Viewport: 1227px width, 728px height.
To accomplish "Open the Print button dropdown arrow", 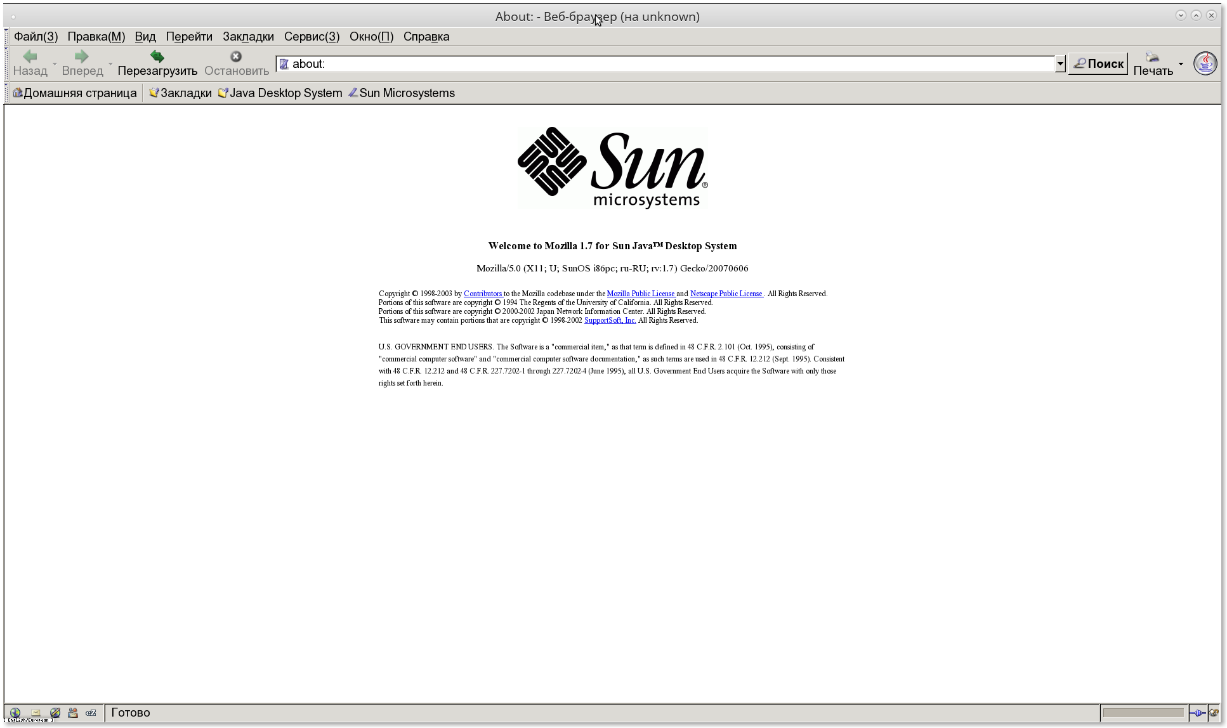I will [1181, 63].
